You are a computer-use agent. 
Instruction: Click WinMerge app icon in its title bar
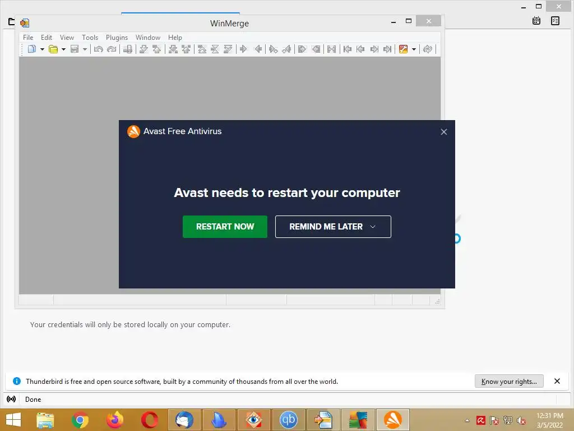pyautogui.click(x=25, y=23)
